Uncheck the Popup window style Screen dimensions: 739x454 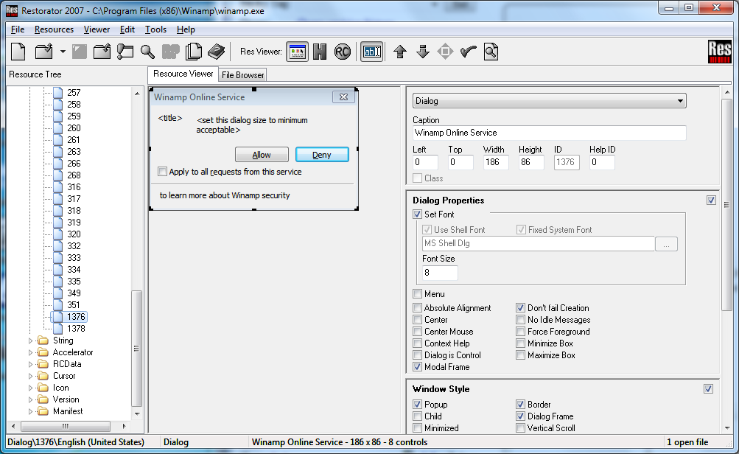point(417,405)
